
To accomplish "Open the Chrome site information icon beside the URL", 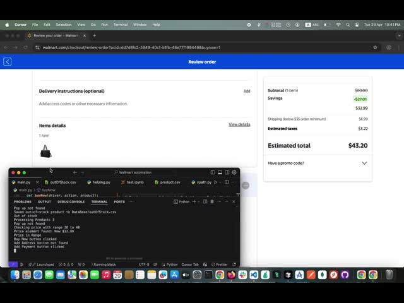I will [x=37, y=47].
